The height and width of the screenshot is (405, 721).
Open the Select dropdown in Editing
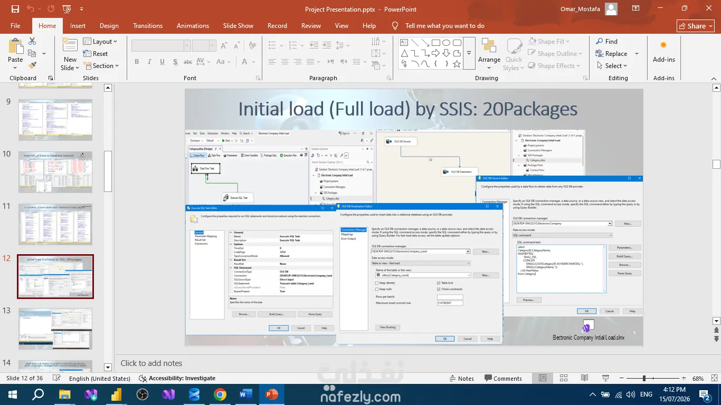coord(612,66)
